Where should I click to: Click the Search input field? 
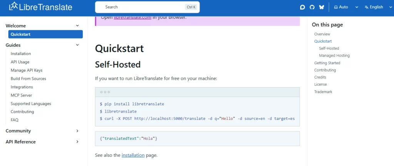[x=147, y=7]
